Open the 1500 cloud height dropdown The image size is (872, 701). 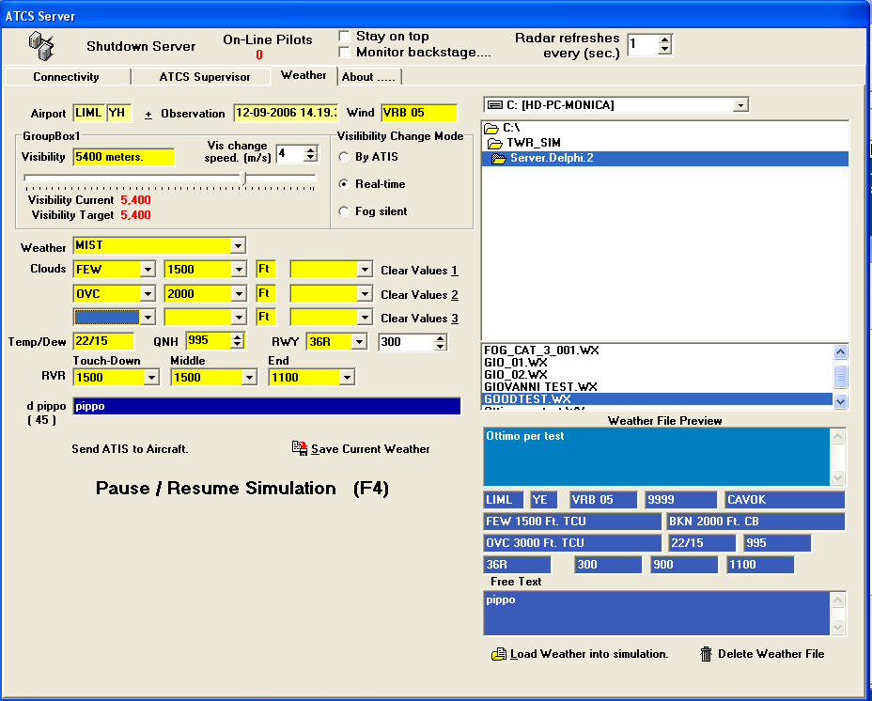[239, 270]
